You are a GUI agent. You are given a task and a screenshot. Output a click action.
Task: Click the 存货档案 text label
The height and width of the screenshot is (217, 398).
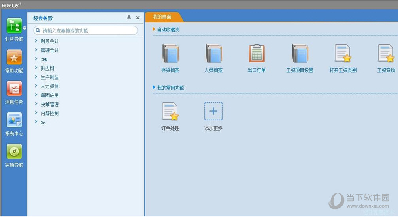(170, 70)
